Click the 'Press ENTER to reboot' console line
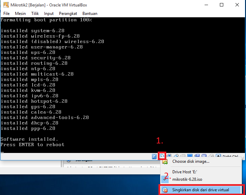The width and height of the screenshot is (246, 195). 33,144
